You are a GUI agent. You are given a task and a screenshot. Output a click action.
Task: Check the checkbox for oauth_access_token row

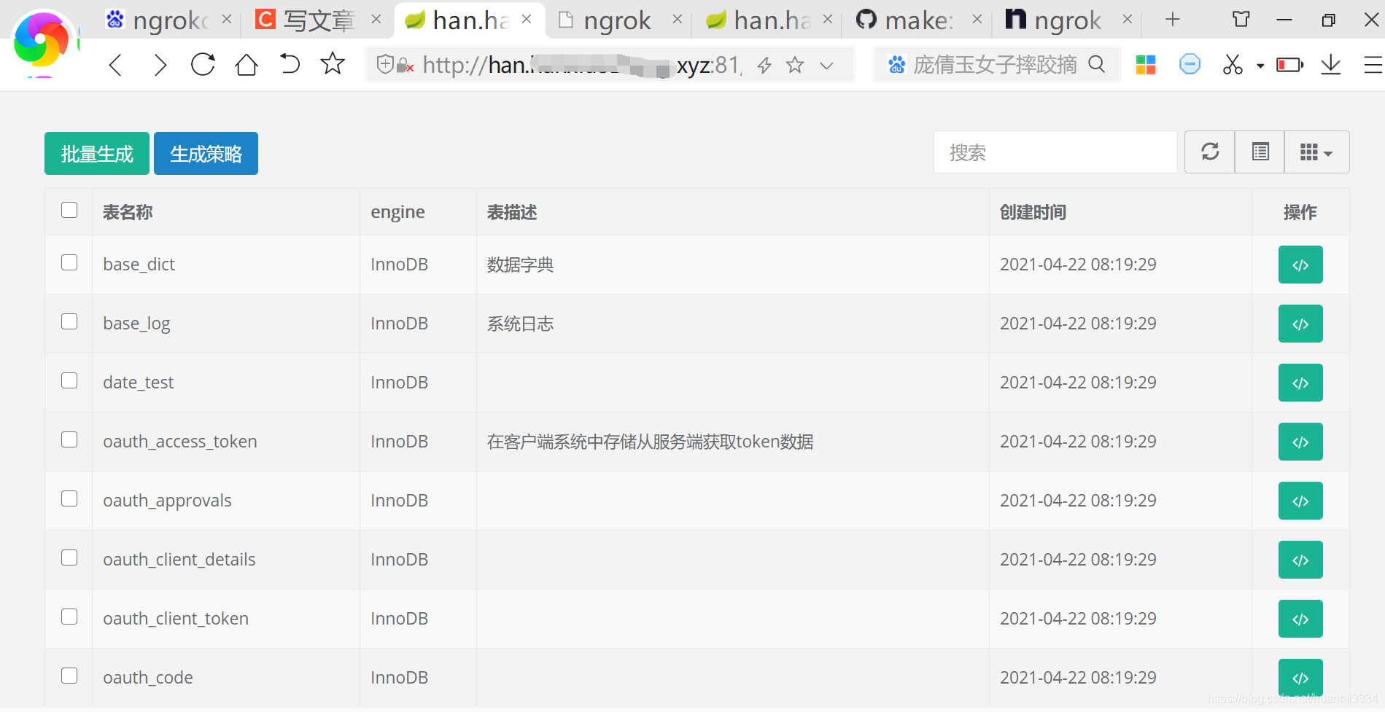(x=69, y=439)
